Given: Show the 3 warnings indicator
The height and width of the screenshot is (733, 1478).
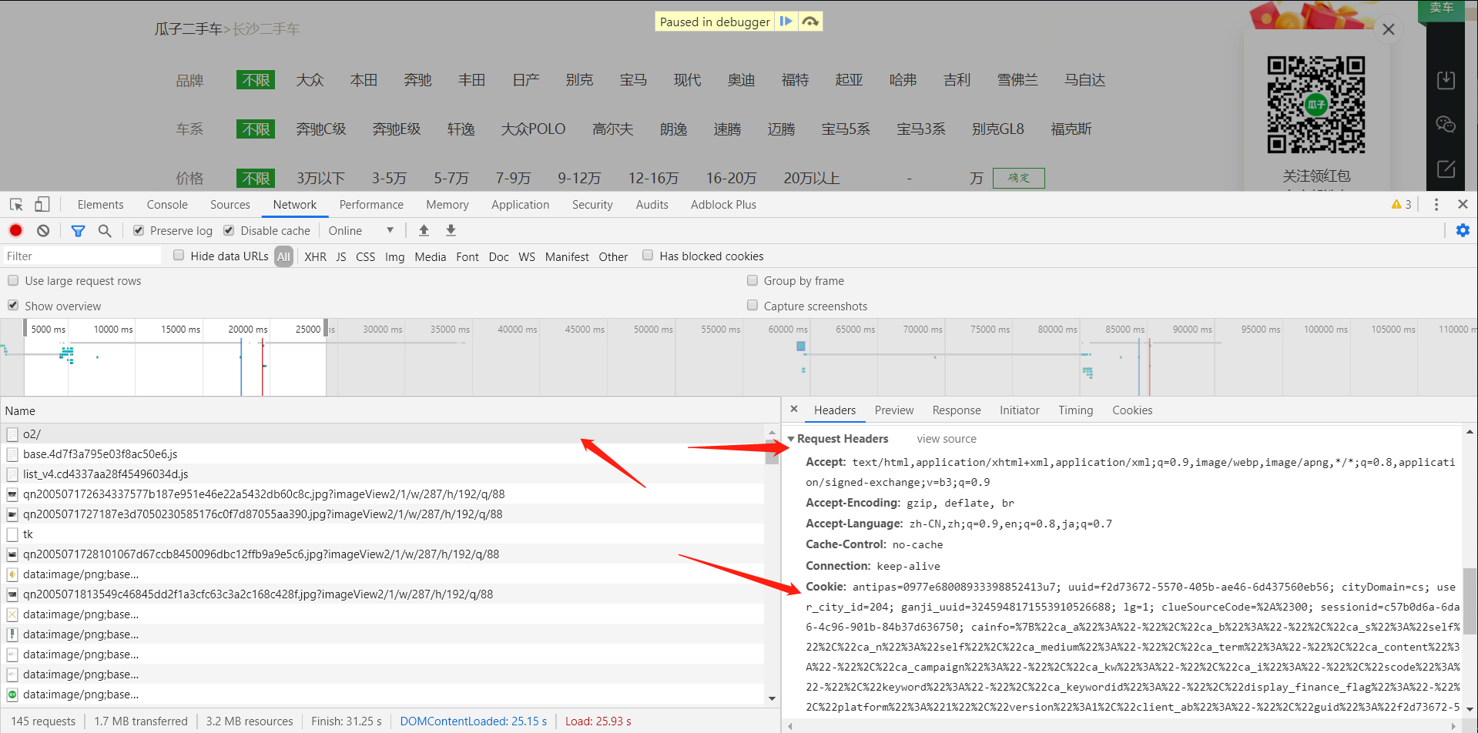Looking at the screenshot, I should pyautogui.click(x=1402, y=204).
